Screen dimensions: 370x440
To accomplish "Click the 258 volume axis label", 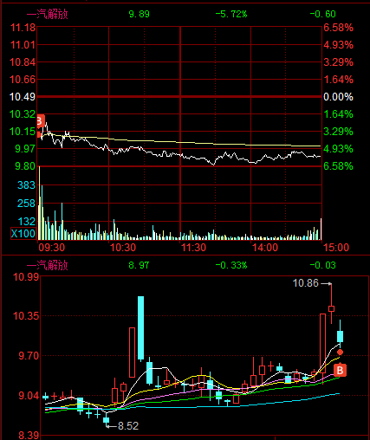I will tap(26, 204).
